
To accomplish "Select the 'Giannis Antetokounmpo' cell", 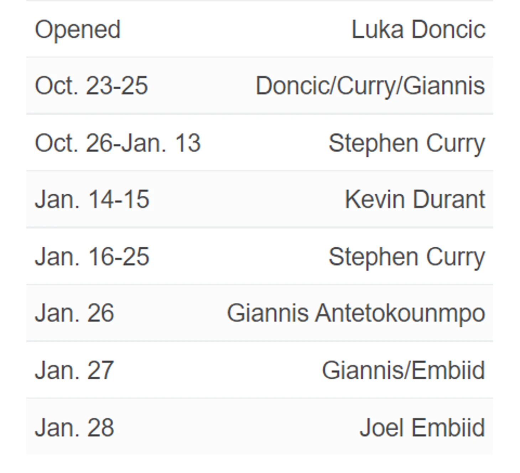I will tap(356, 314).
